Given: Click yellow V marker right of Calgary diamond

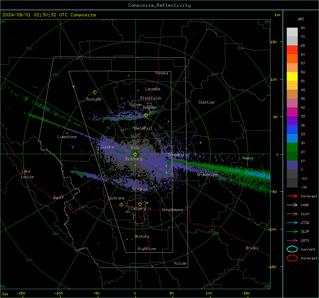Looking at the screenshot, I should pos(147,203).
